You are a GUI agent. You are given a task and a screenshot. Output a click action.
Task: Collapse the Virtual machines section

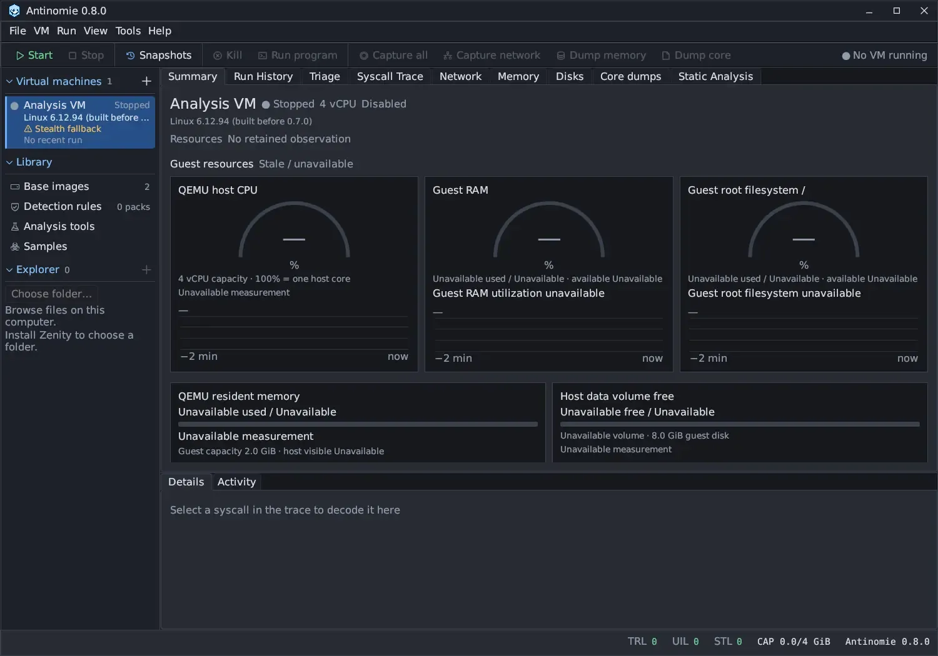(9, 81)
